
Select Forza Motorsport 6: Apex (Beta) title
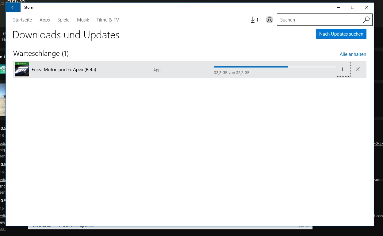(64, 70)
